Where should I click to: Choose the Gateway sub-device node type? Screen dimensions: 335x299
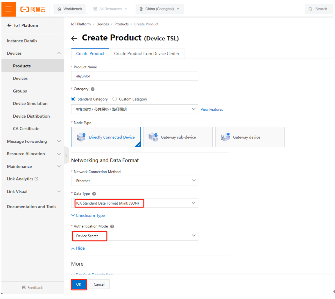click(x=178, y=137)
